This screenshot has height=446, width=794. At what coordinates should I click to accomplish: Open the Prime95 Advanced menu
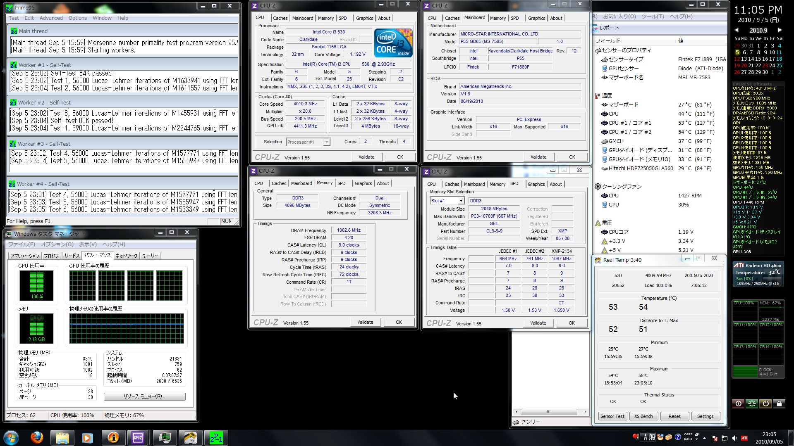(x=51, y=18)
